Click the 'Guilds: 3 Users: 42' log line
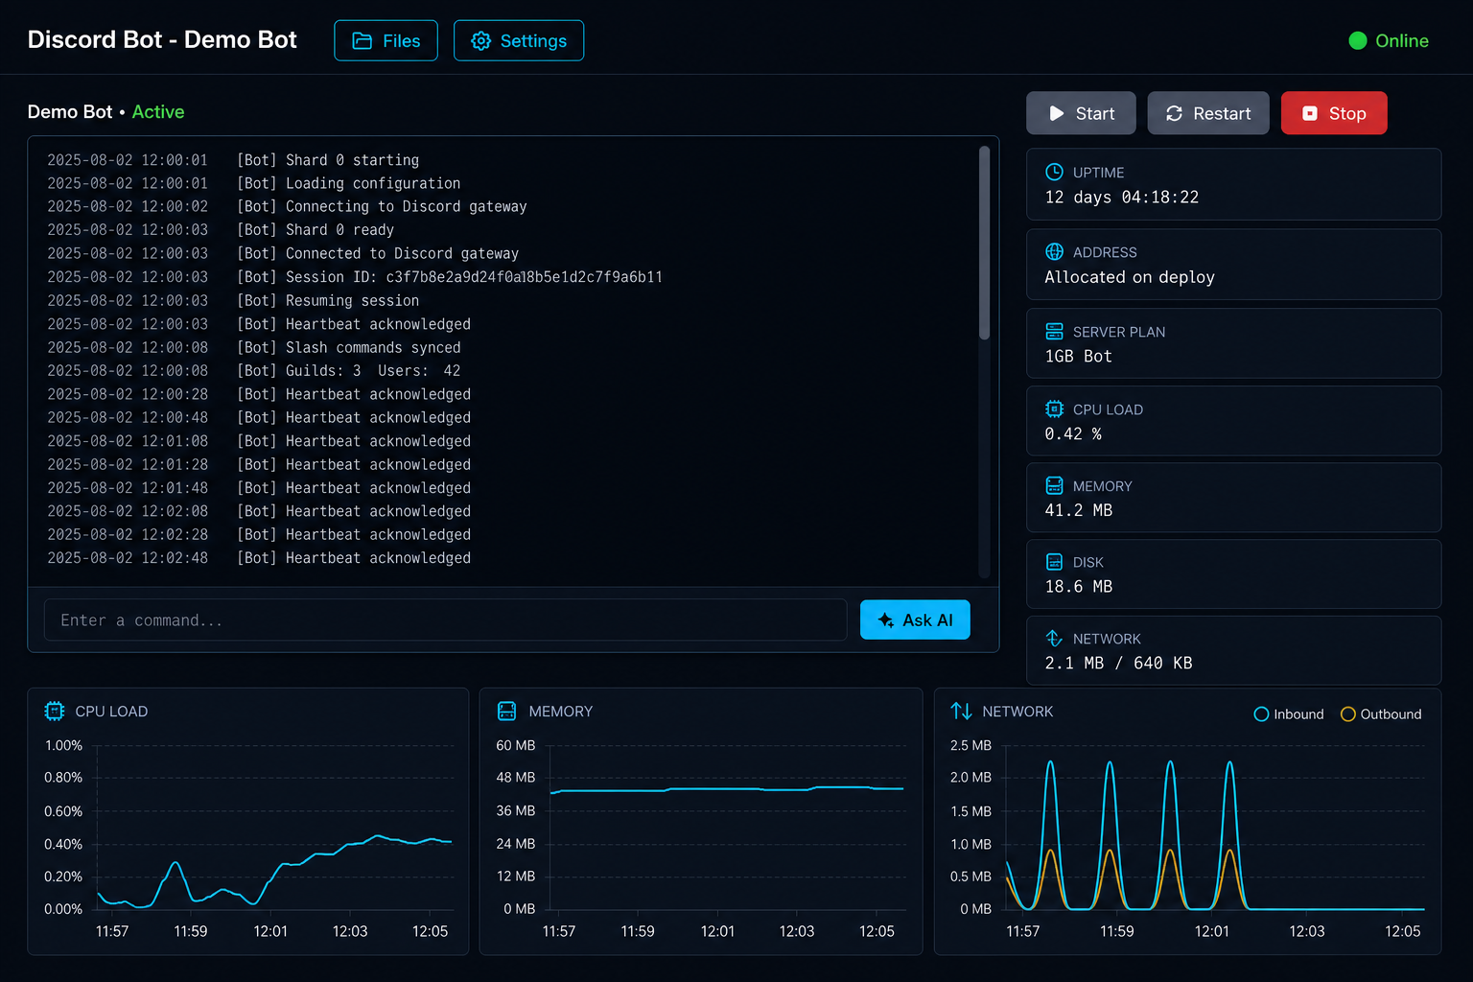Screen dimensions: 1473x982 point(254,370)
